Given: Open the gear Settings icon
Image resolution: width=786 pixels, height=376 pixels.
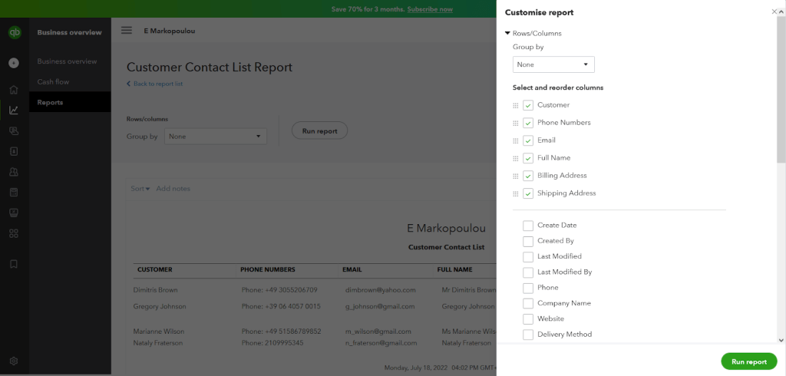Looking at the screenshot, I should coord(14,361).
